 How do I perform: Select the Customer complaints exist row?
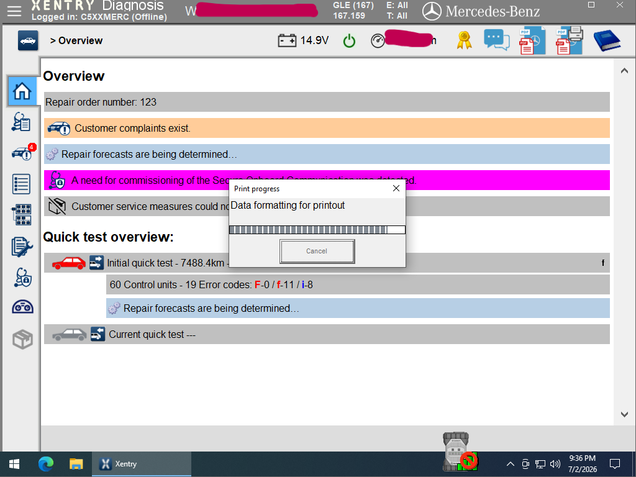click(x=327, y=128)
